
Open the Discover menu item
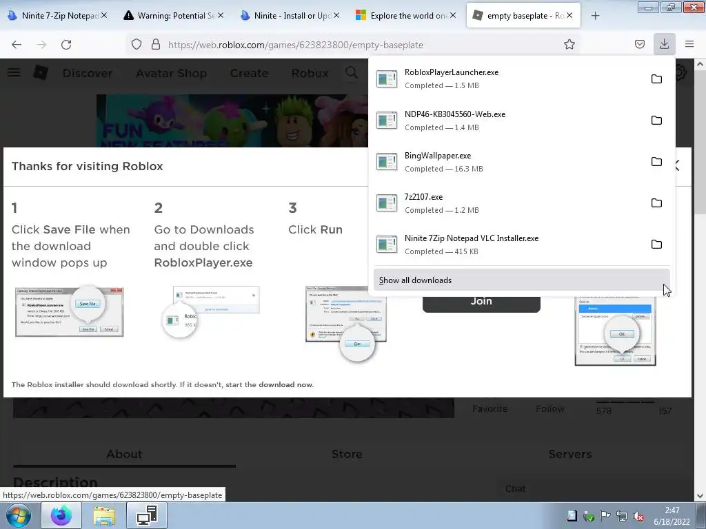[88, 73]
